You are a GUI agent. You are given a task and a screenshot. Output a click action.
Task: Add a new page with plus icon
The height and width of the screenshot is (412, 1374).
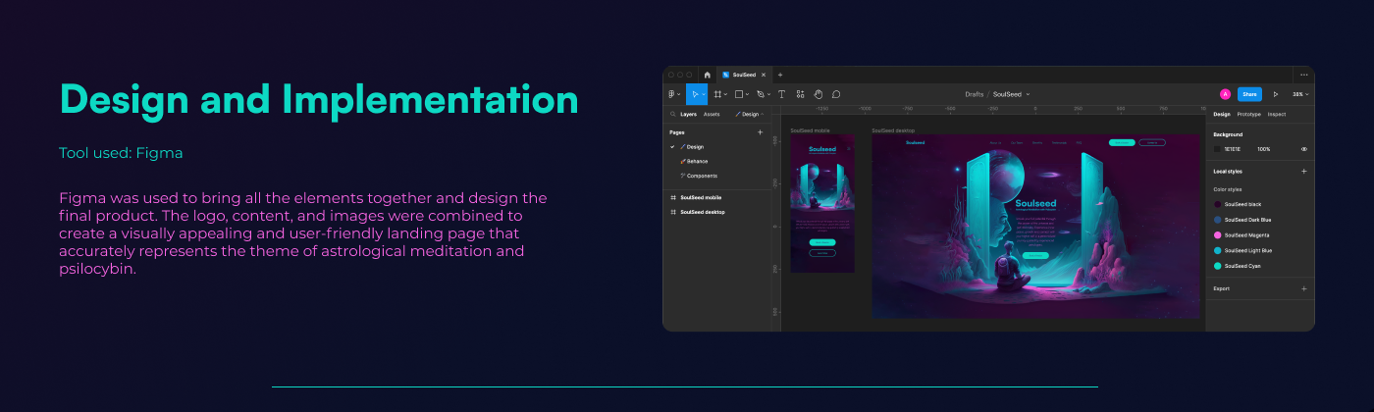click(760, 131)
